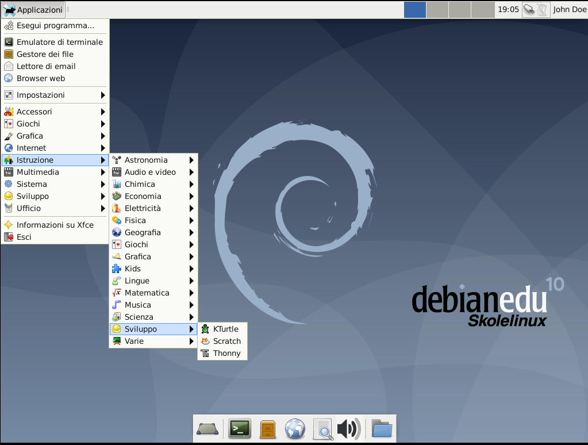The width and height of the screenshot is (588, 445).
Task: Expand the Accessori submenu arrow
Action: click(103, 112)
